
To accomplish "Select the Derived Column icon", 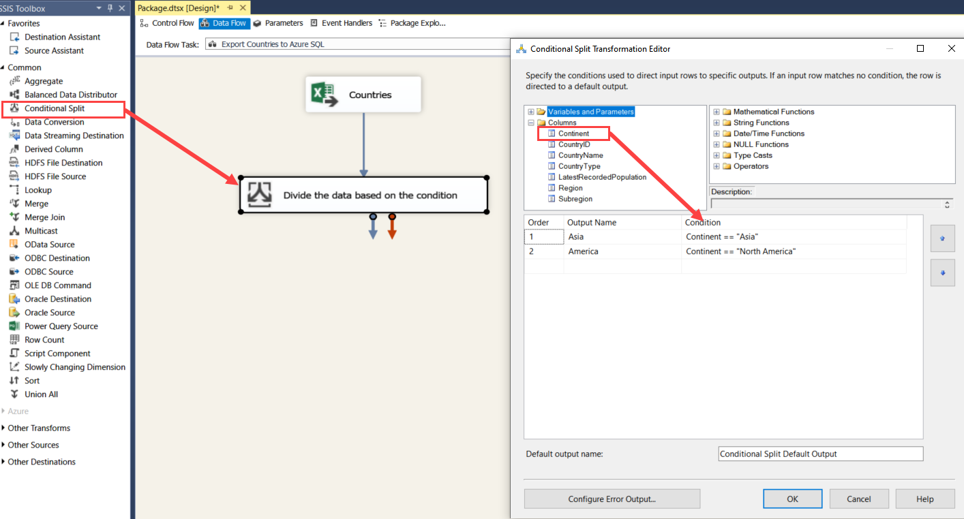I will 14,149.
